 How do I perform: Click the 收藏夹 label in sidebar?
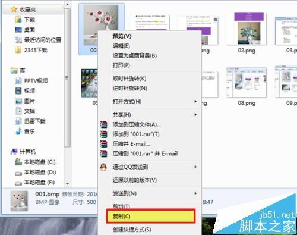pos(28,10)
